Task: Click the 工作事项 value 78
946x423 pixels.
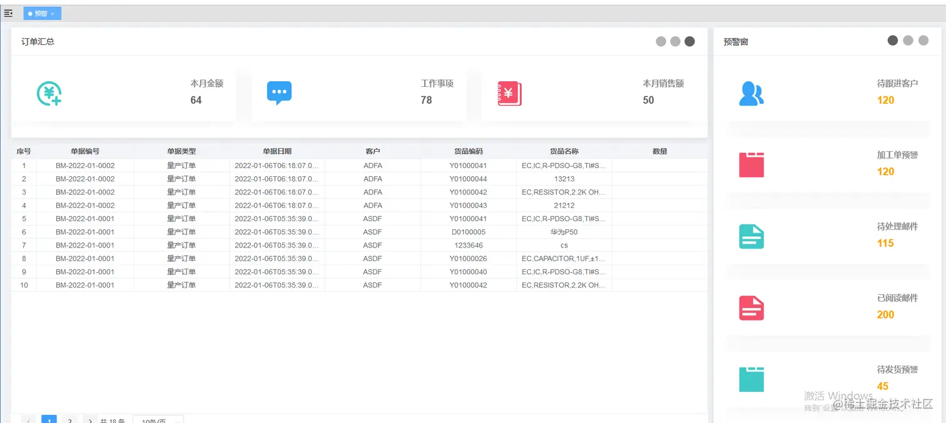Action: point(426,100)
